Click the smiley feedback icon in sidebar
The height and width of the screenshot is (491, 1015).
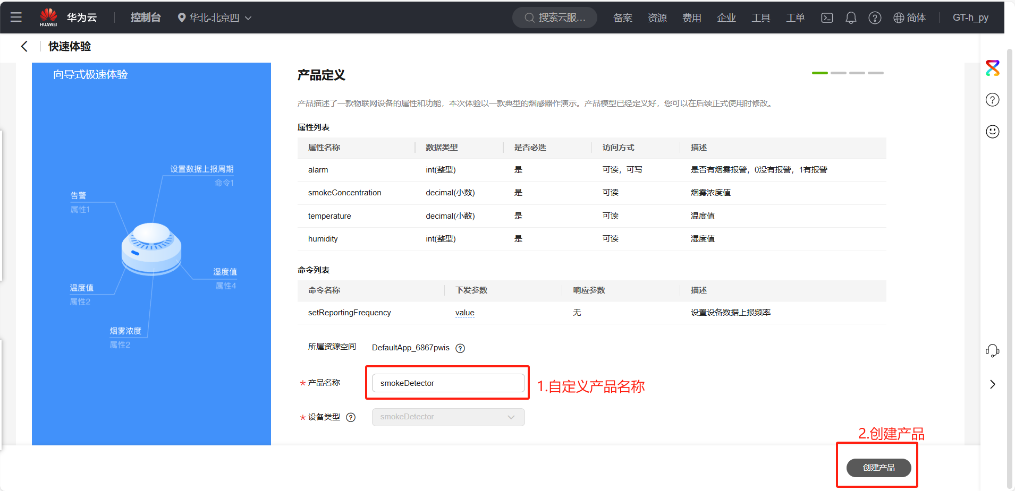[x=992, y=132]
